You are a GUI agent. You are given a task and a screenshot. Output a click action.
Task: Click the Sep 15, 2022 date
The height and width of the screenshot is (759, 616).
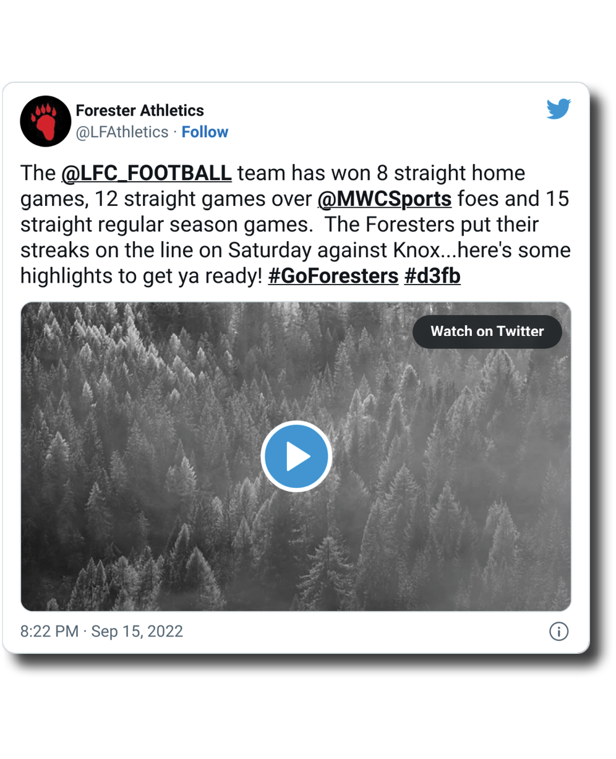click(x=137, y=632)
